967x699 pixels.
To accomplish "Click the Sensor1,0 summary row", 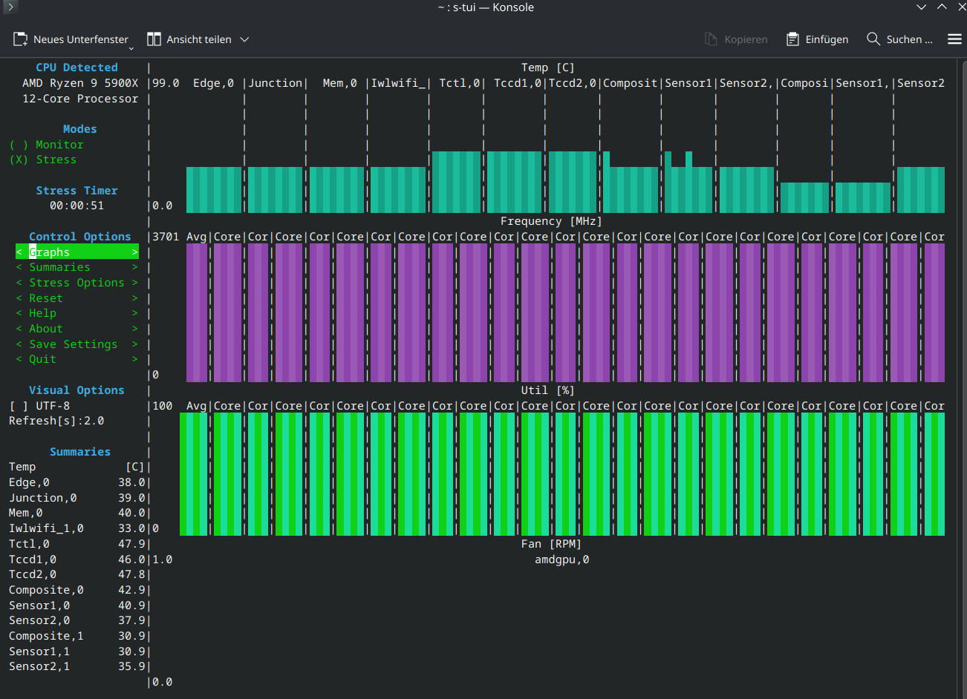I will click(77, 606).
